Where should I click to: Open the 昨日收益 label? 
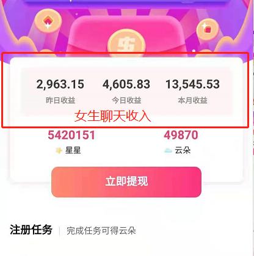tap(60, 100)
